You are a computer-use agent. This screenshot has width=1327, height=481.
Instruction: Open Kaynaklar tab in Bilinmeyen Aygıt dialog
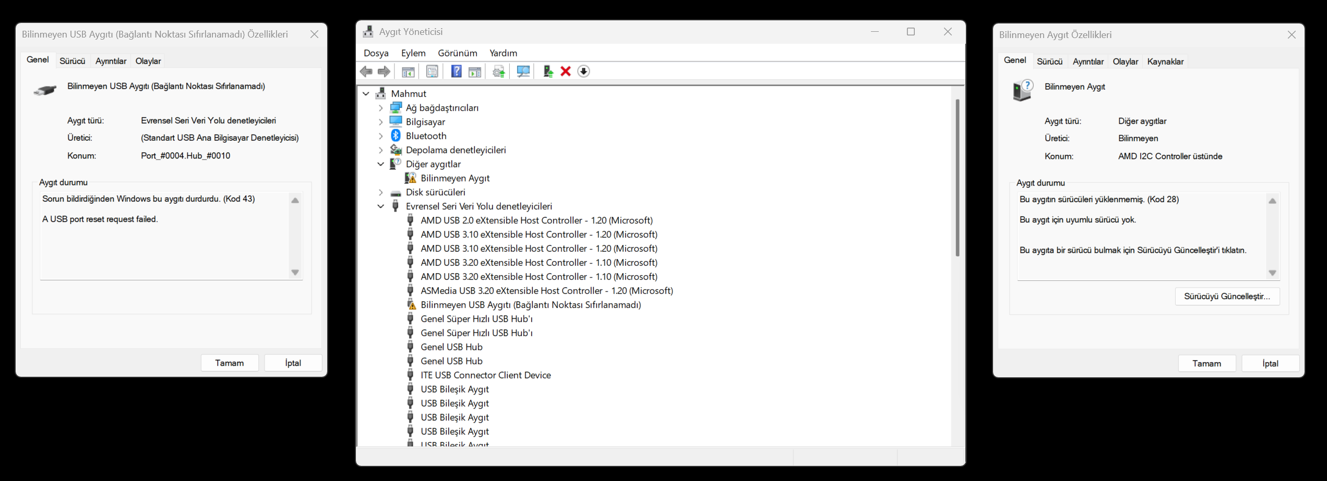click(x=1165, y=61)
